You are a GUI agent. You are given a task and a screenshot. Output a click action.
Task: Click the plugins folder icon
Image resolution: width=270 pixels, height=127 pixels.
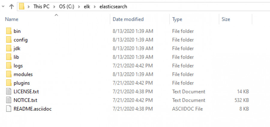tap(9, 83)
